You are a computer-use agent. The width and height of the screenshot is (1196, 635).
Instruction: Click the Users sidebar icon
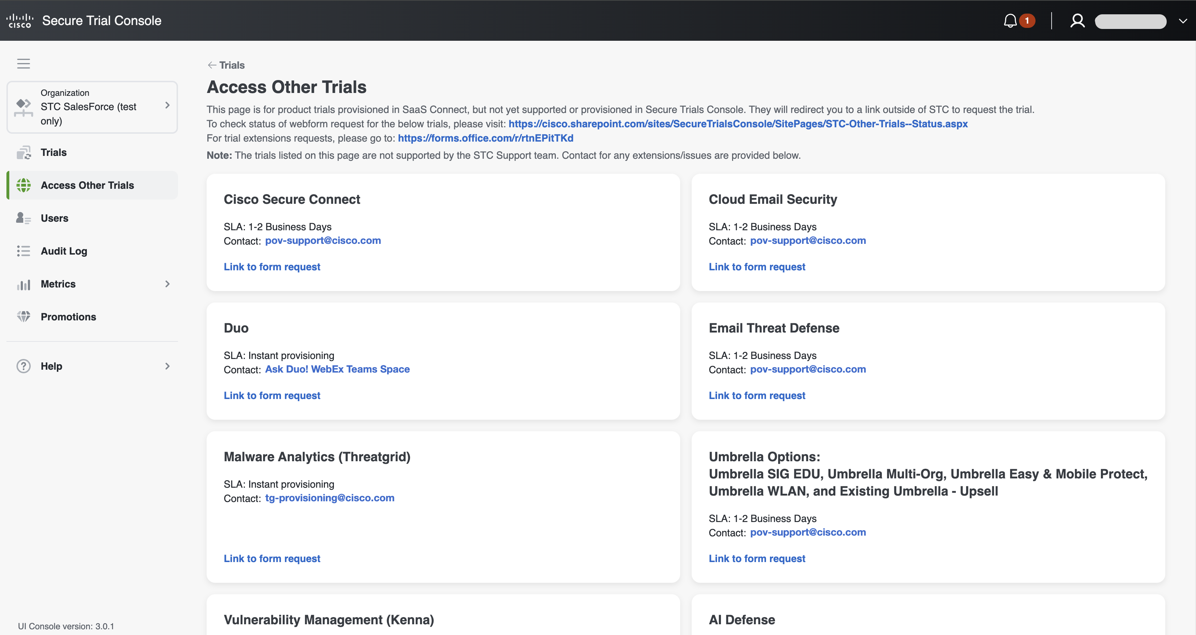tap(24, 218)
